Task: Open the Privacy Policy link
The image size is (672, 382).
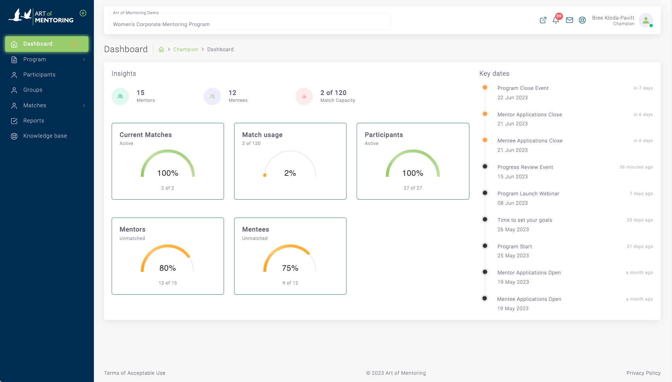Action: click(643, 373)
